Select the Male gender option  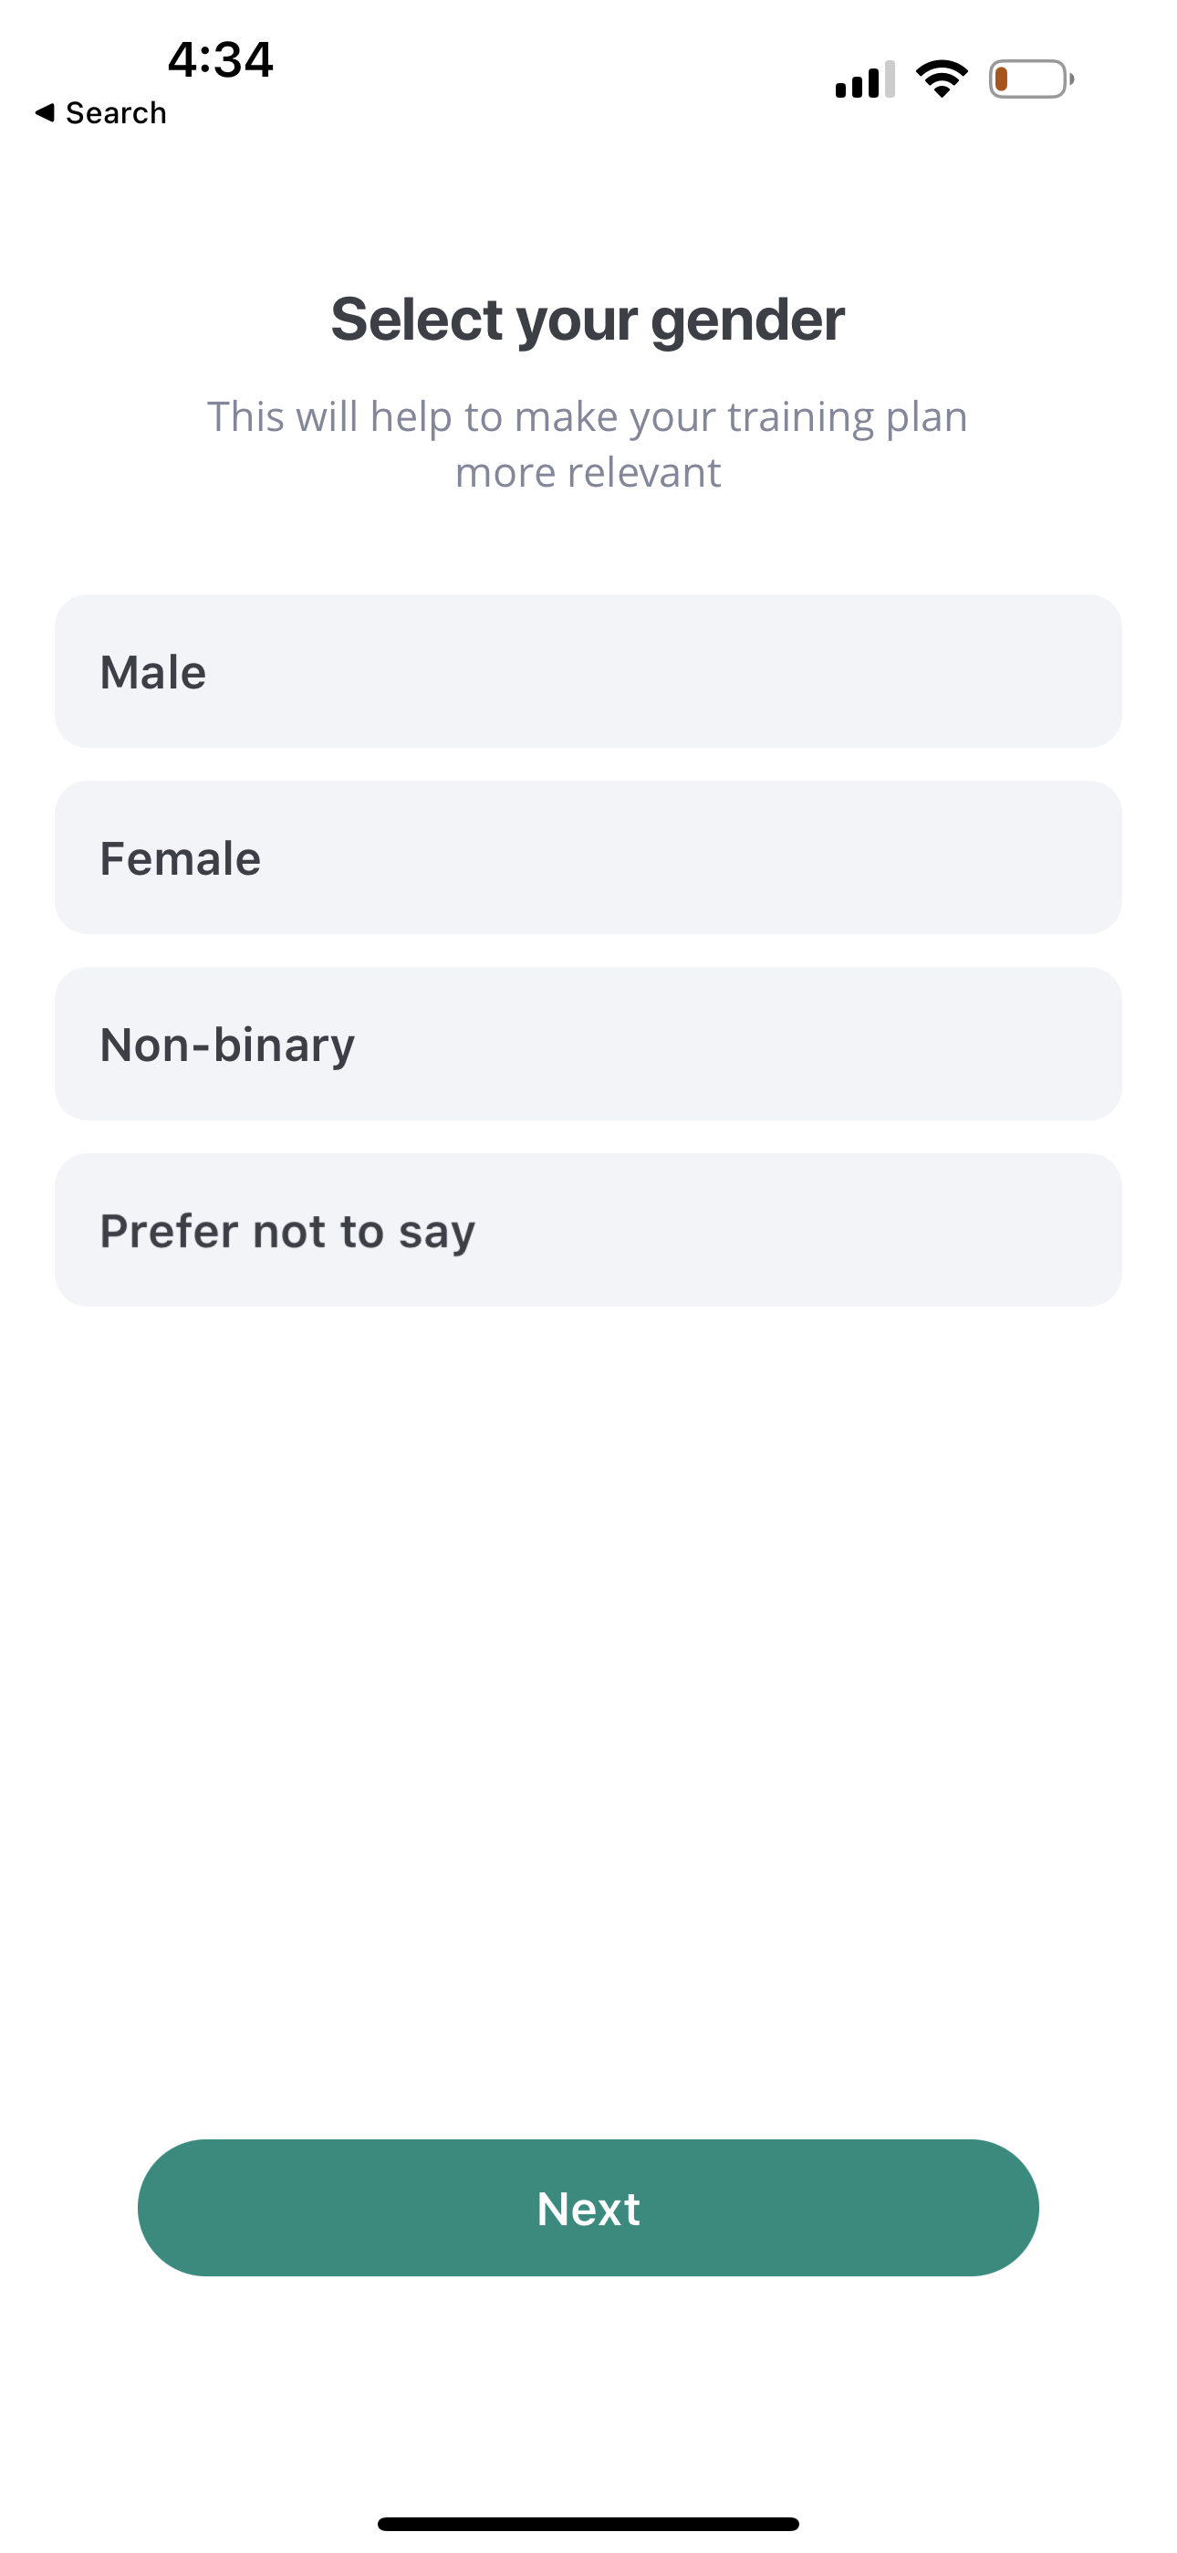(588, 672)
